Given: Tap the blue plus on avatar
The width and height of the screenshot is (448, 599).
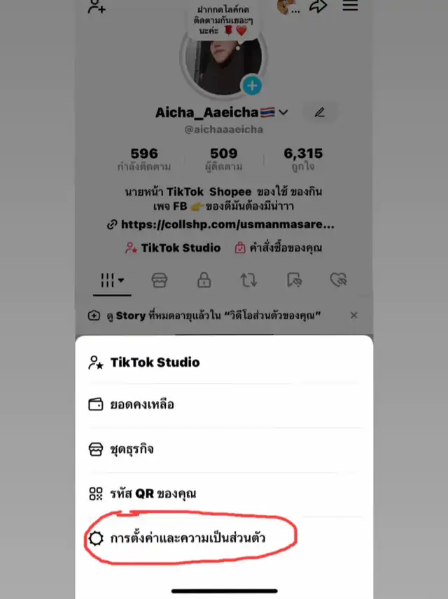Looking at the screenshot, I should pyautogui.click(x=252, y=86).
